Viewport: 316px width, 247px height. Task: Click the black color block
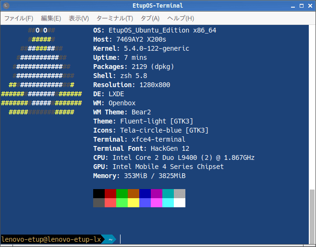pyautogui.click(x=99, y=193)
